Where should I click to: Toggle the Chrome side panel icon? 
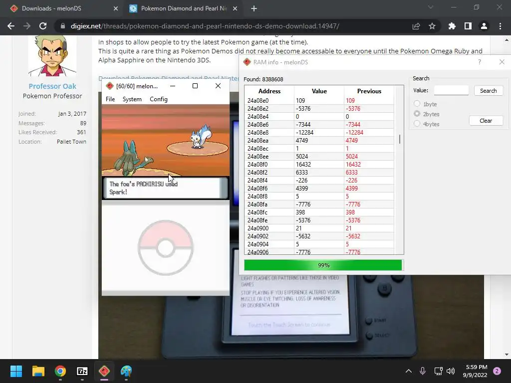(x=468, y=26)
